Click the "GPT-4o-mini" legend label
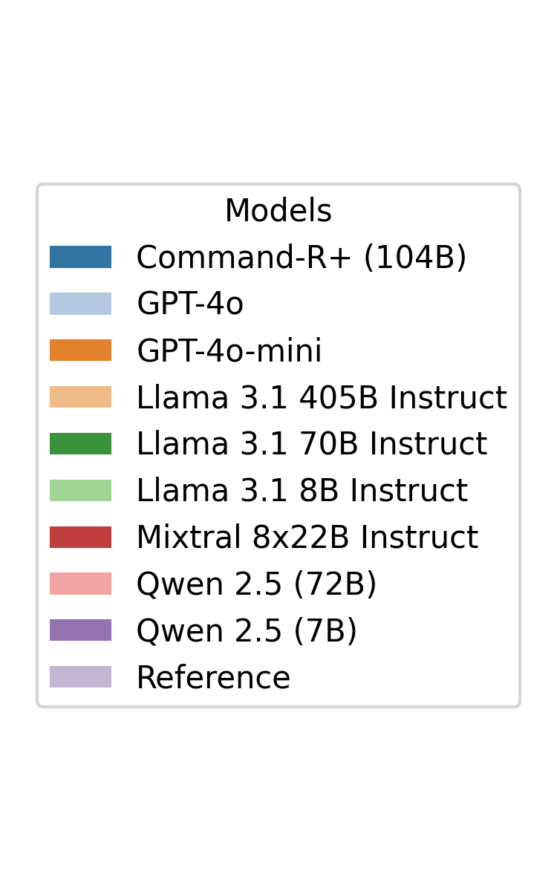 point(229,351)
